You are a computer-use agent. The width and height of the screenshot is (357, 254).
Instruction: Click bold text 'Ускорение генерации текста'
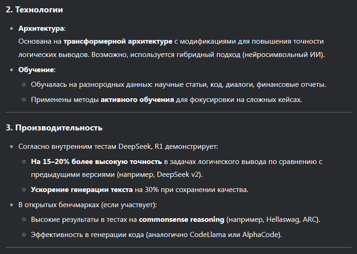pos(82,190)
